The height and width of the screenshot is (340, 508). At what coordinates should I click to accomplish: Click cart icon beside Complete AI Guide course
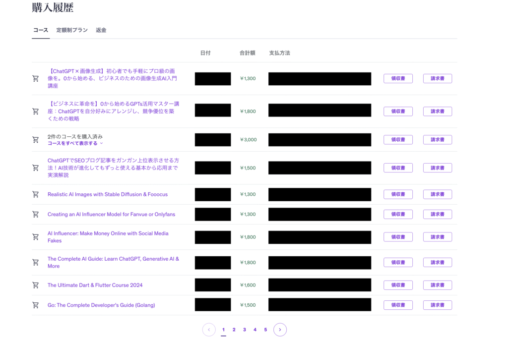[x=36, y=262]
